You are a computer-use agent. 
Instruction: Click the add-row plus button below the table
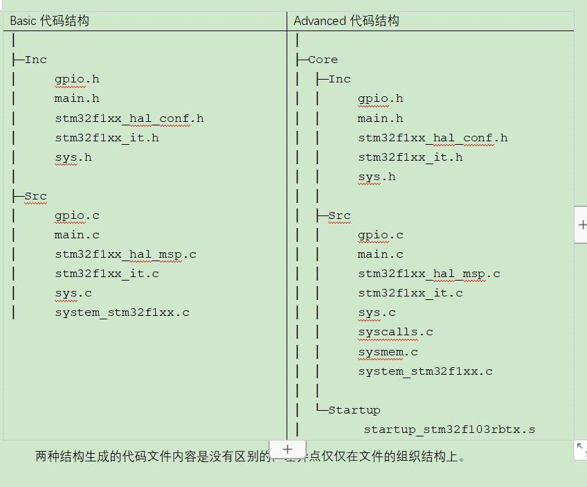click(x=287, y=449)
